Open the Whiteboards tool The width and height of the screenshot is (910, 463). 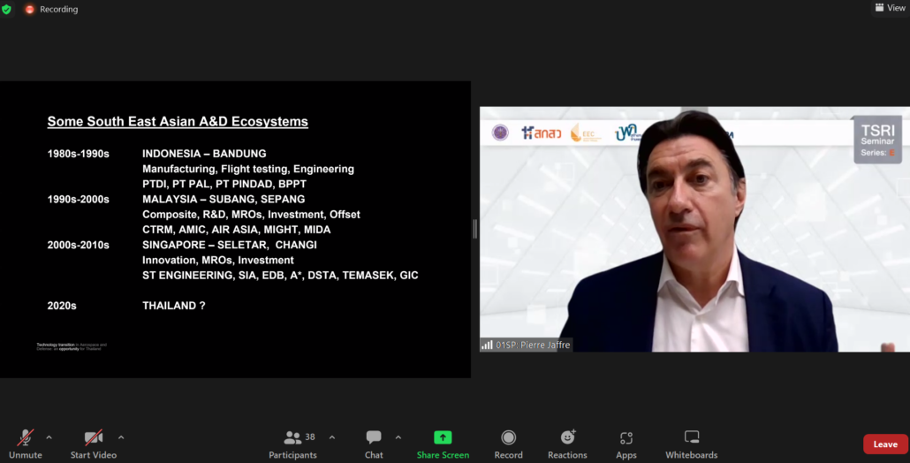coord(691,438)
